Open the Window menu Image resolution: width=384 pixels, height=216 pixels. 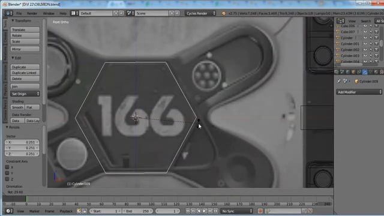(49, 13)
